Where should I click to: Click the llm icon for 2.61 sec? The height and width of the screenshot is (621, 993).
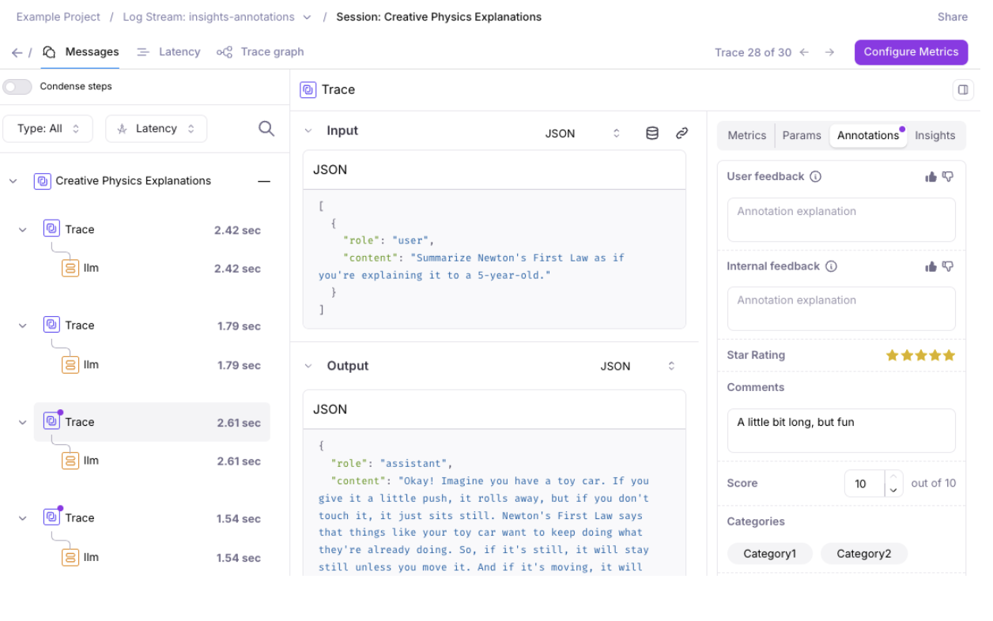pos(70,461)
